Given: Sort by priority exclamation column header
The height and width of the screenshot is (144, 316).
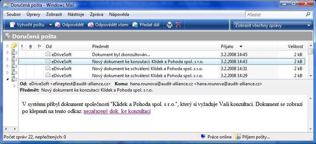Looking at the screenshot, I should tap(22, 47).
